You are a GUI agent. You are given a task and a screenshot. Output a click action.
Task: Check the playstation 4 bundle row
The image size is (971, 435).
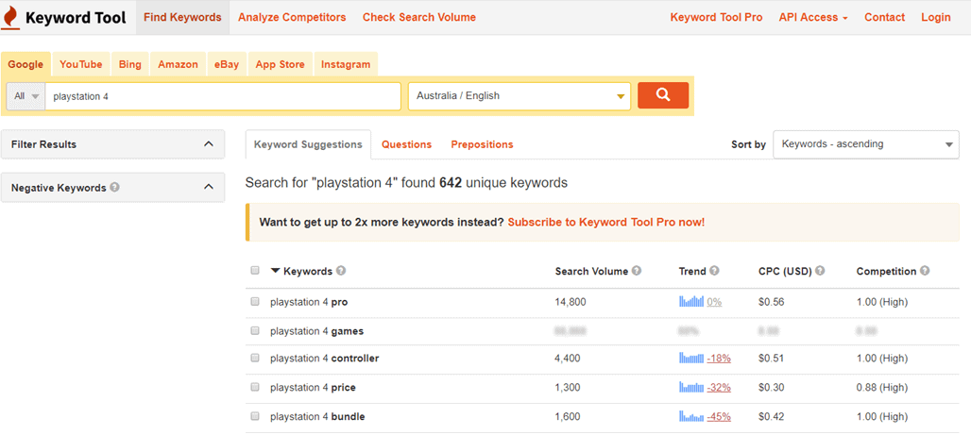pyautogui.click(x=255, y=416)
